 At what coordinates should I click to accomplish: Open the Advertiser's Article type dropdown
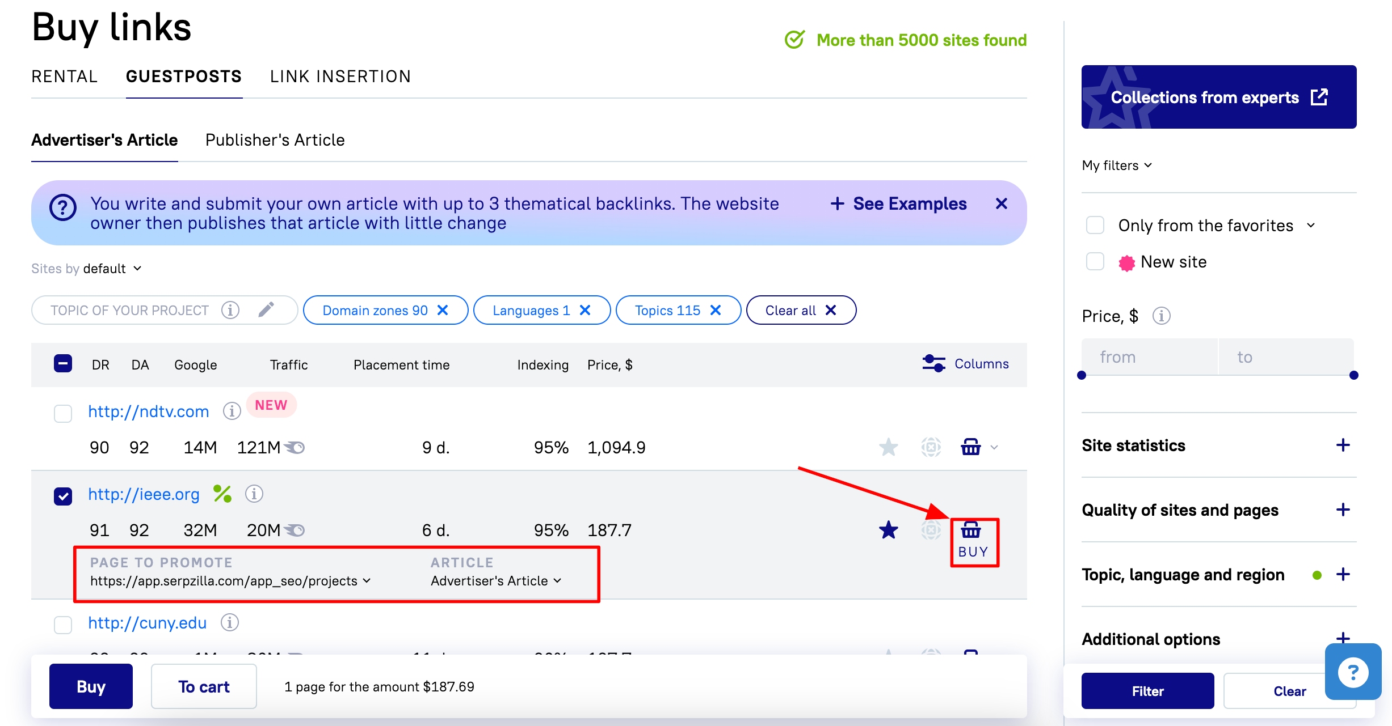(x=496, y=581)
